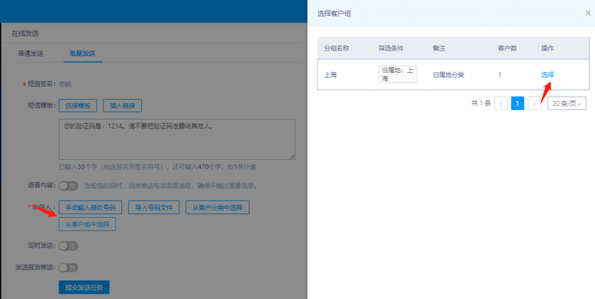The image size is (595, 299).
Task: Click 提交发送任务 button
Action: (84, 287)
